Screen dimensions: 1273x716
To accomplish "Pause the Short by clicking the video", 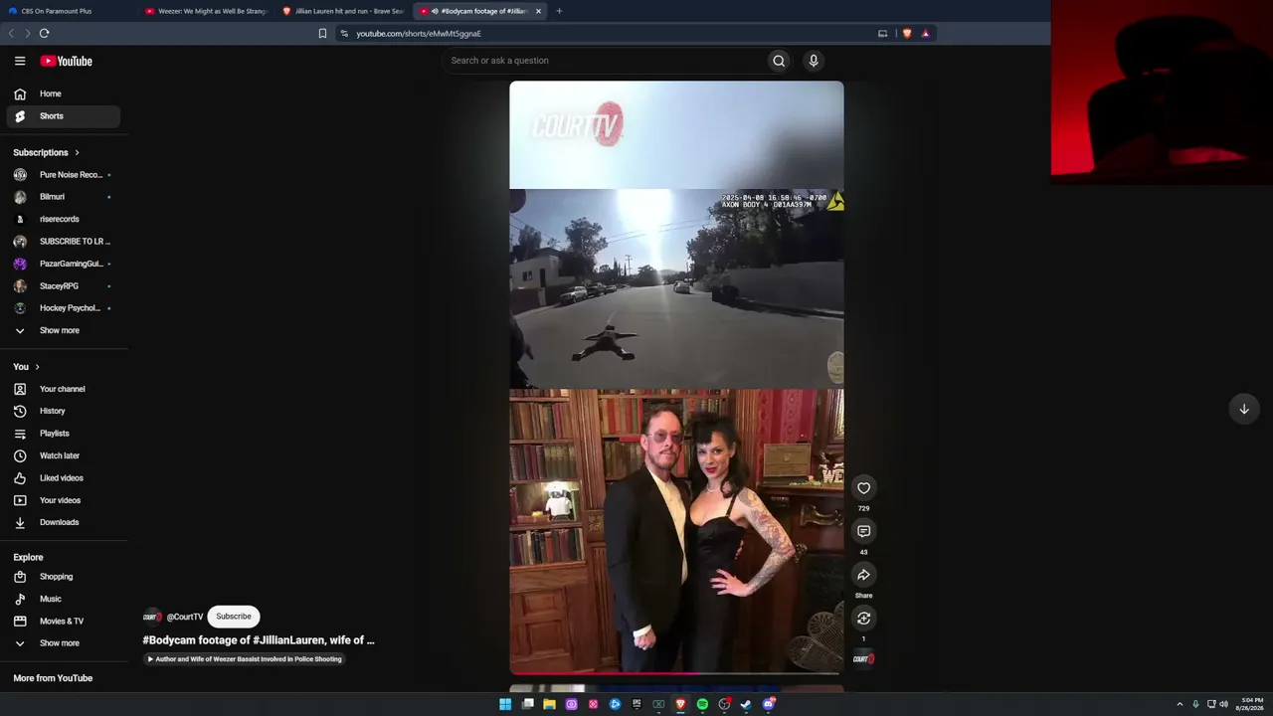I will click(676, 378).
